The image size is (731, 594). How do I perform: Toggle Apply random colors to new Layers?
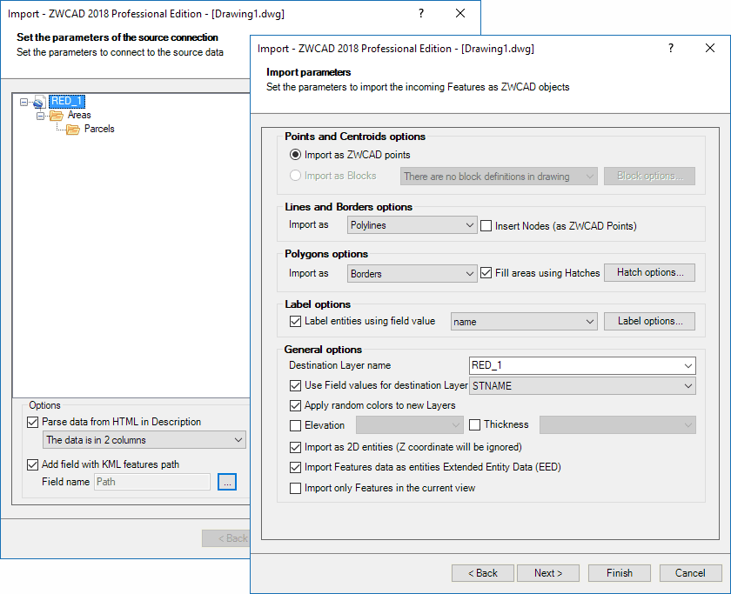295,405
